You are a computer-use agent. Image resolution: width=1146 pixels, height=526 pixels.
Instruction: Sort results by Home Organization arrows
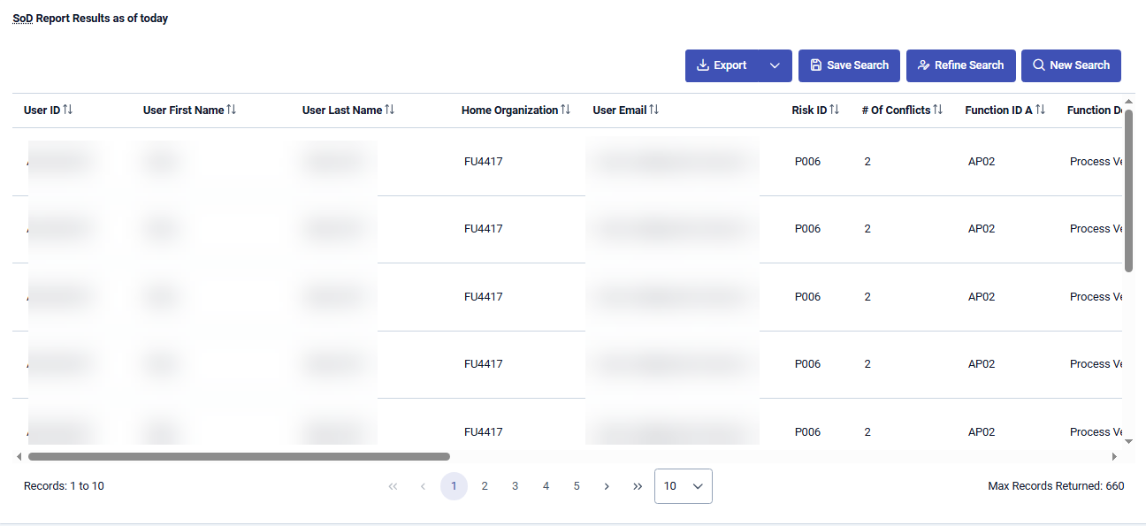[566, 110]
